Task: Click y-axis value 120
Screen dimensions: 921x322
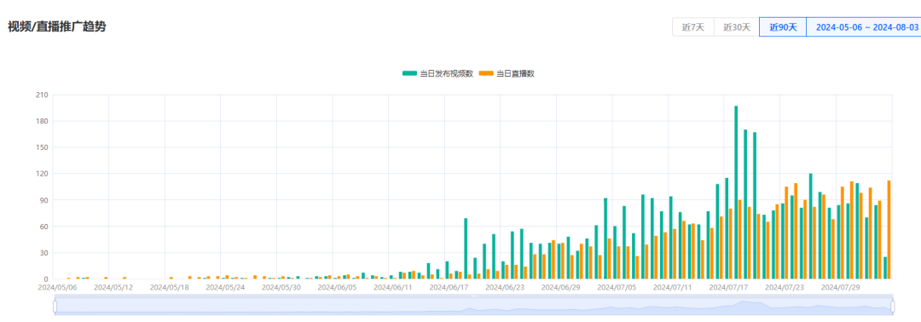Action: coord(43,174)
